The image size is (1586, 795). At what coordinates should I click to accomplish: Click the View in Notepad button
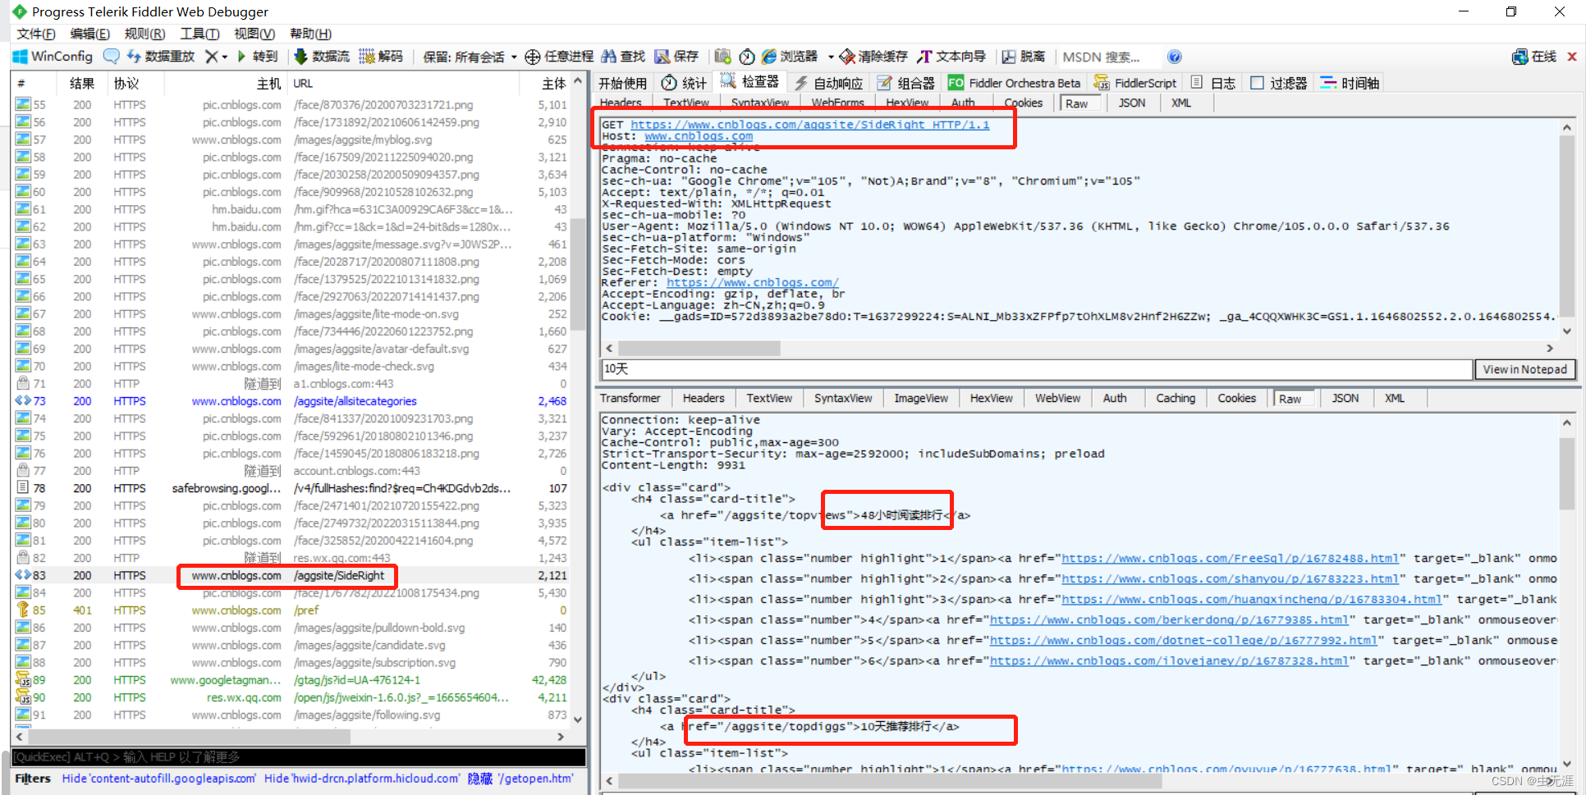click(x=1525, y=369)
